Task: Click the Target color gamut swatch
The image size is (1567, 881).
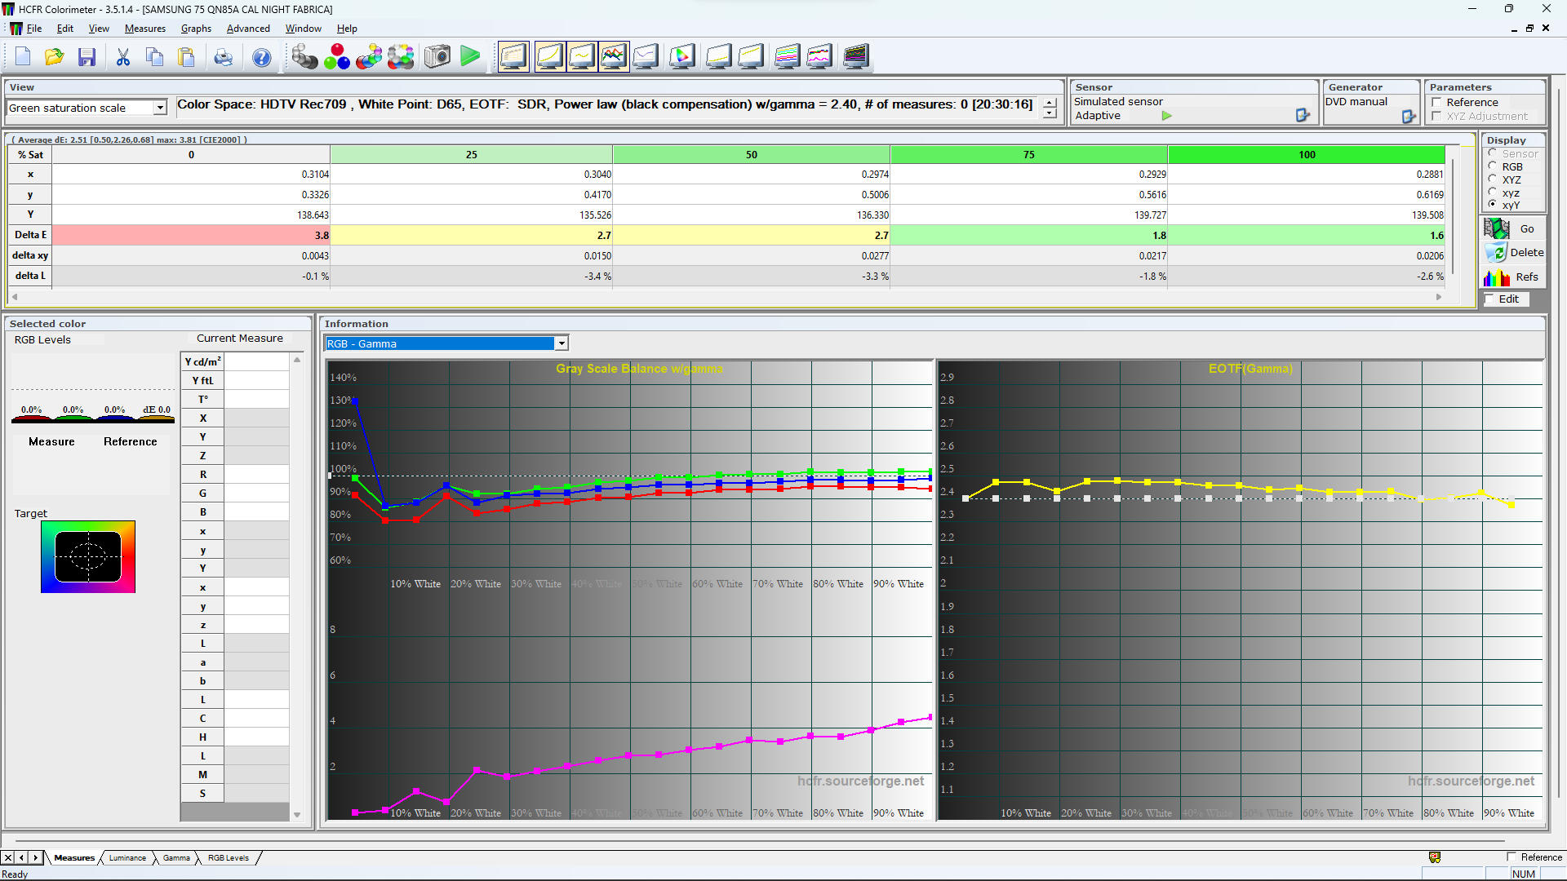Action: (88, 557)
